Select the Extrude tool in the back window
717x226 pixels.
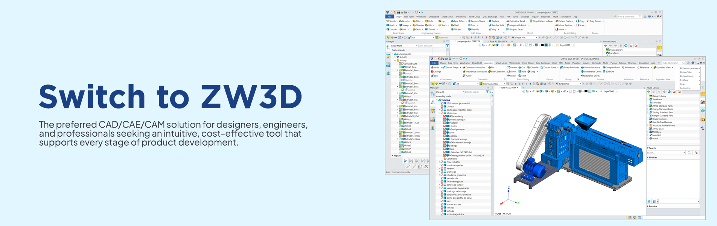tap(391, 29)
